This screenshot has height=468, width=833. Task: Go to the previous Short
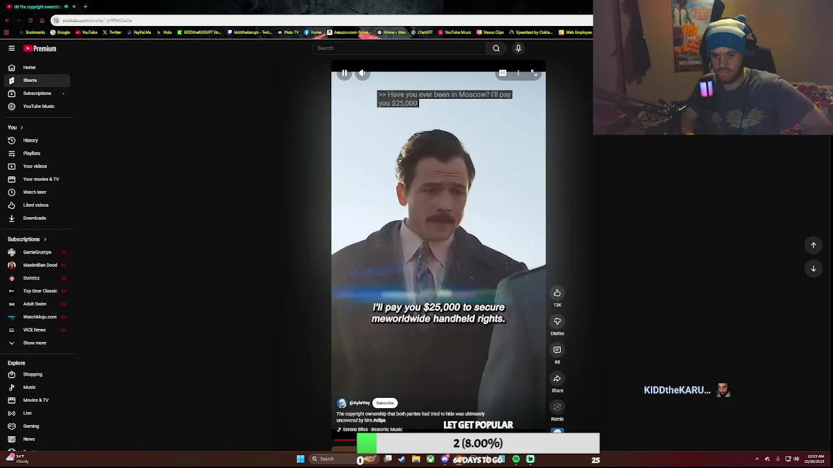click(x=813, y=245)
